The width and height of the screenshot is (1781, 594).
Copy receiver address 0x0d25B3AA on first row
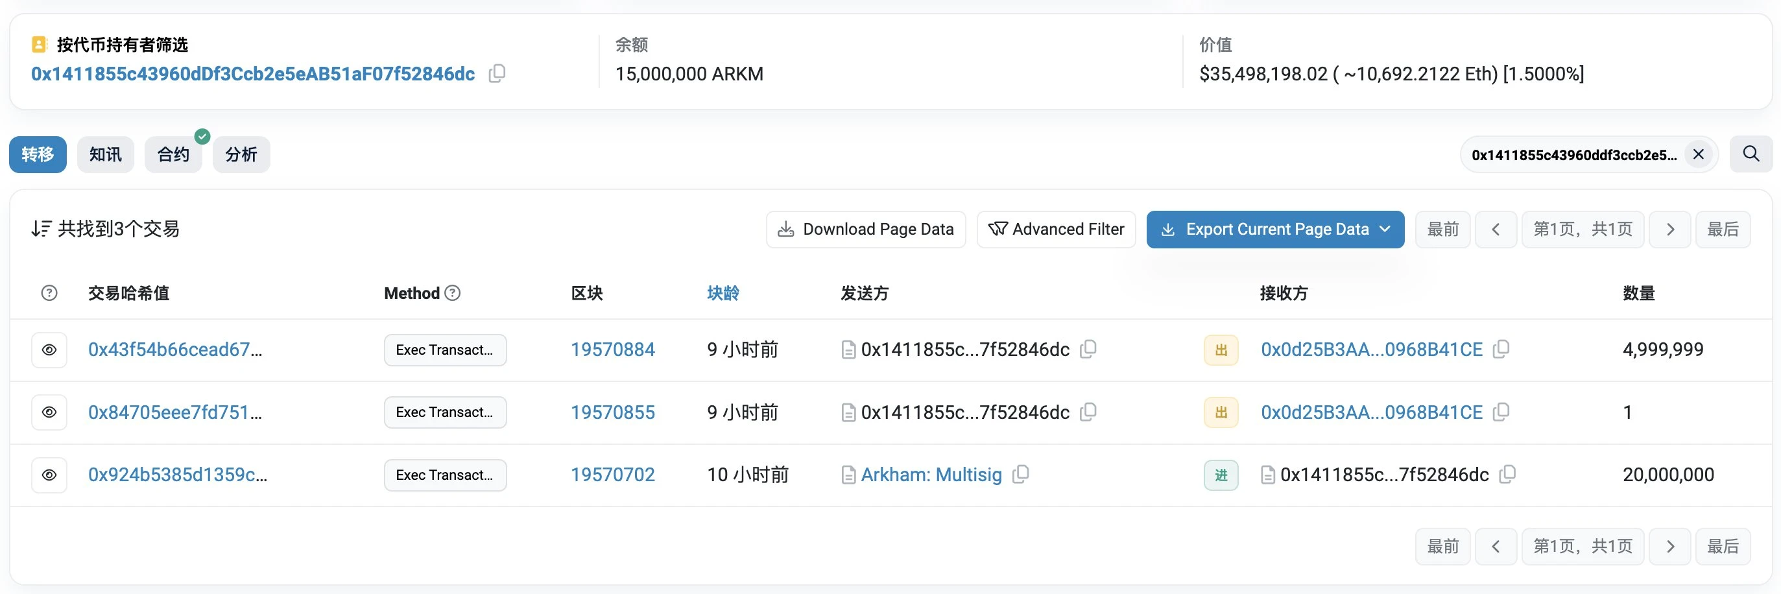1501,350
